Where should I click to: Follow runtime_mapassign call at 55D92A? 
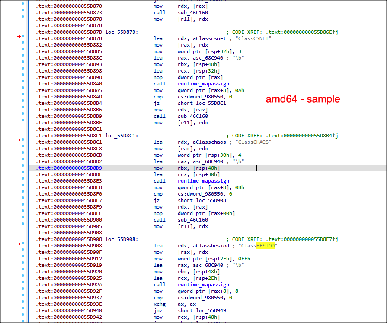(203, 285)
